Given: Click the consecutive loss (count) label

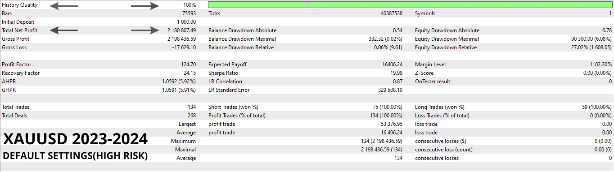Looking at the screenshot, I should (x=444, y=150).
